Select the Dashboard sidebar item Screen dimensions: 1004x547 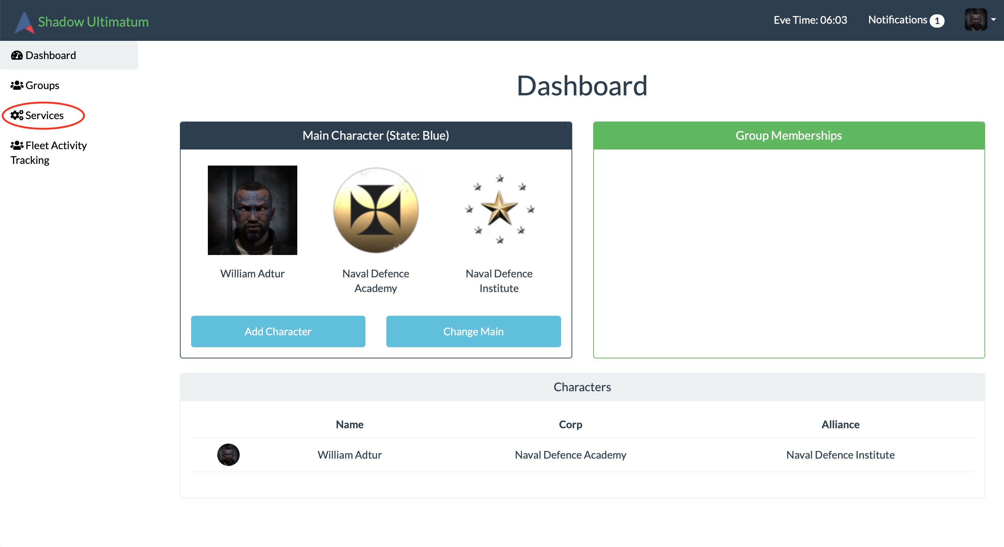pos(69,55)
